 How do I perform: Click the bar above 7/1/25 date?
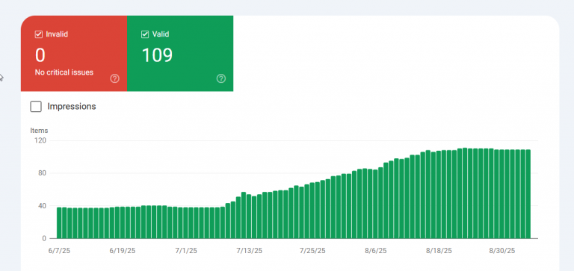pos(185,223)
